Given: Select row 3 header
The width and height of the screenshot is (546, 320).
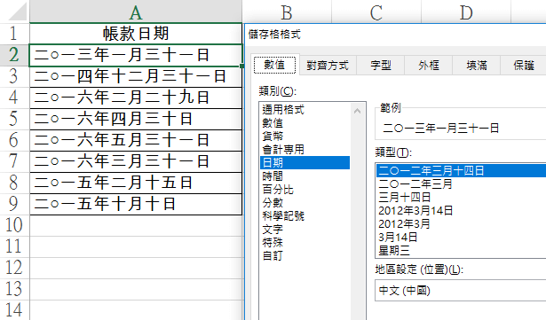Looking at the screenshot, I should point(14,76).
